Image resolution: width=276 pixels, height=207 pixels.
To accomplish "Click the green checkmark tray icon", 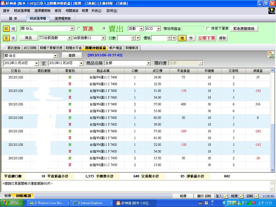I will tap(234, 203).
